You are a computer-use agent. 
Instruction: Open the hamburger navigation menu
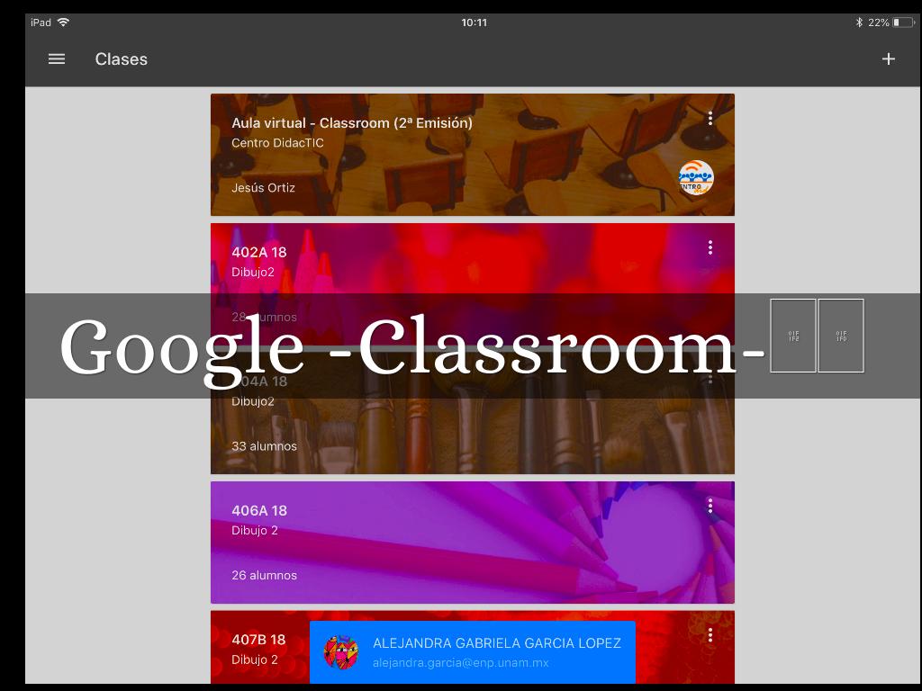[x=57, y=59]
